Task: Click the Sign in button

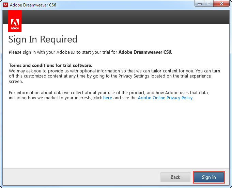Action: coord(209,177)
